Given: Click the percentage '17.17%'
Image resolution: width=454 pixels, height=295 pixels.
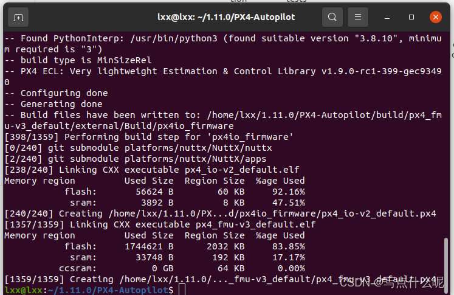Looking at the screenshot, I should [x=288, y=258].
